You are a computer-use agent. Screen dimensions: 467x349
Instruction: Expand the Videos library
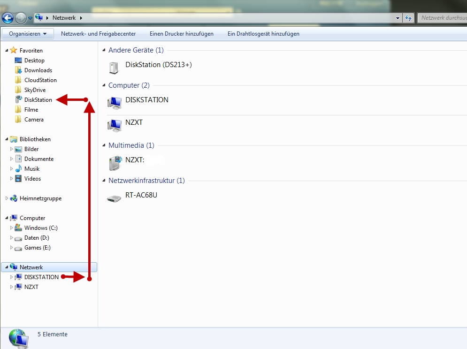pyautogui.click(x=11, y=178)
